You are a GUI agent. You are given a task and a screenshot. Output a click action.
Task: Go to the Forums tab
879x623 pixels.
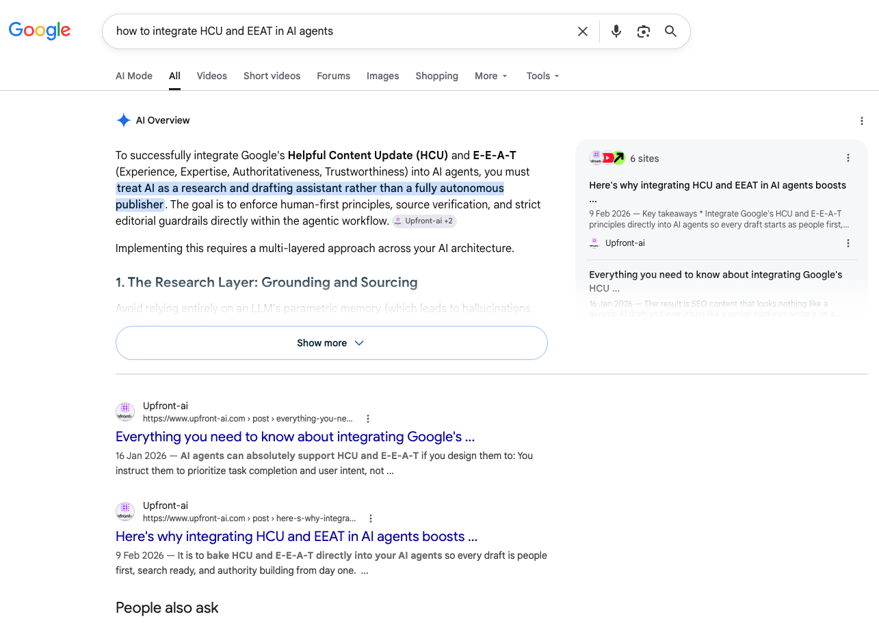334,76
